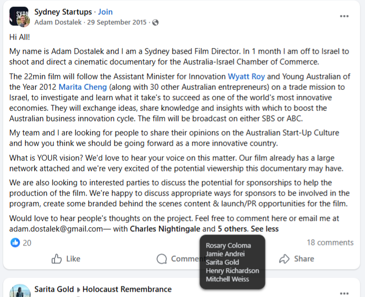Screen dimensions: 365x297
Task: Join the Sydney Startups group
Action: pos(105,12)
